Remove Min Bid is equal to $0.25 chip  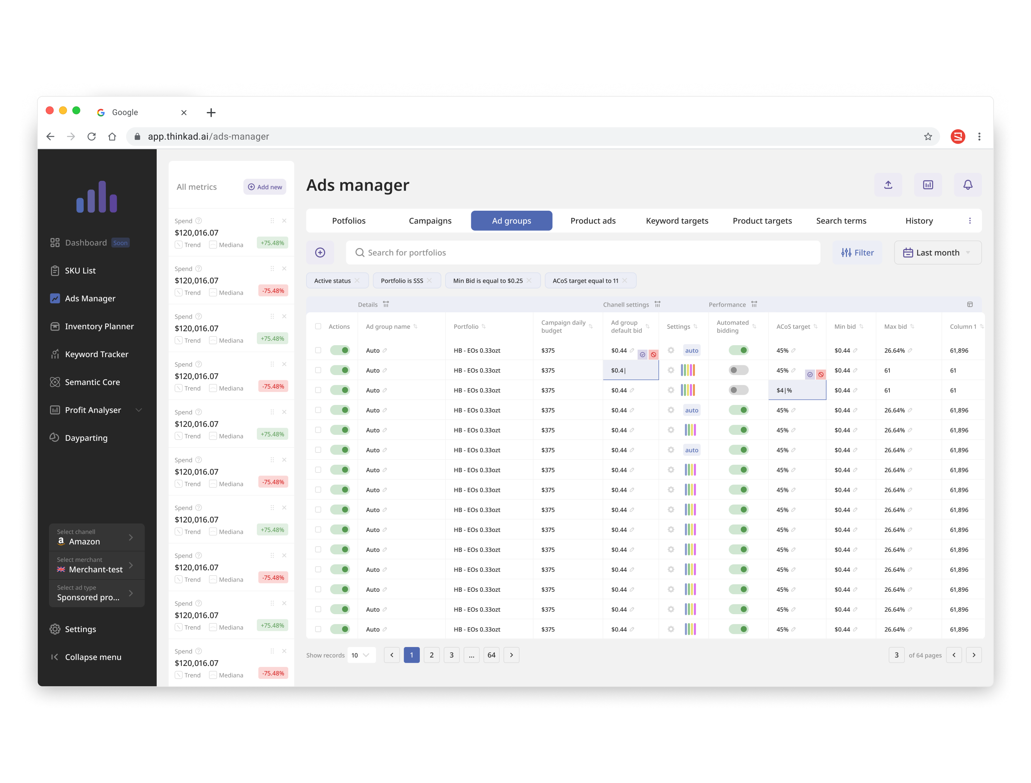click(x=529, y=281)
